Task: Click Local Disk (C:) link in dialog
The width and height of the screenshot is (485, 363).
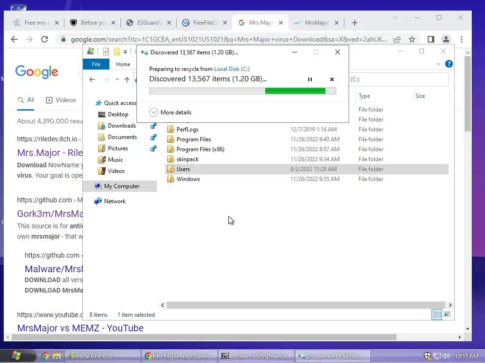Action: point(232,69)
